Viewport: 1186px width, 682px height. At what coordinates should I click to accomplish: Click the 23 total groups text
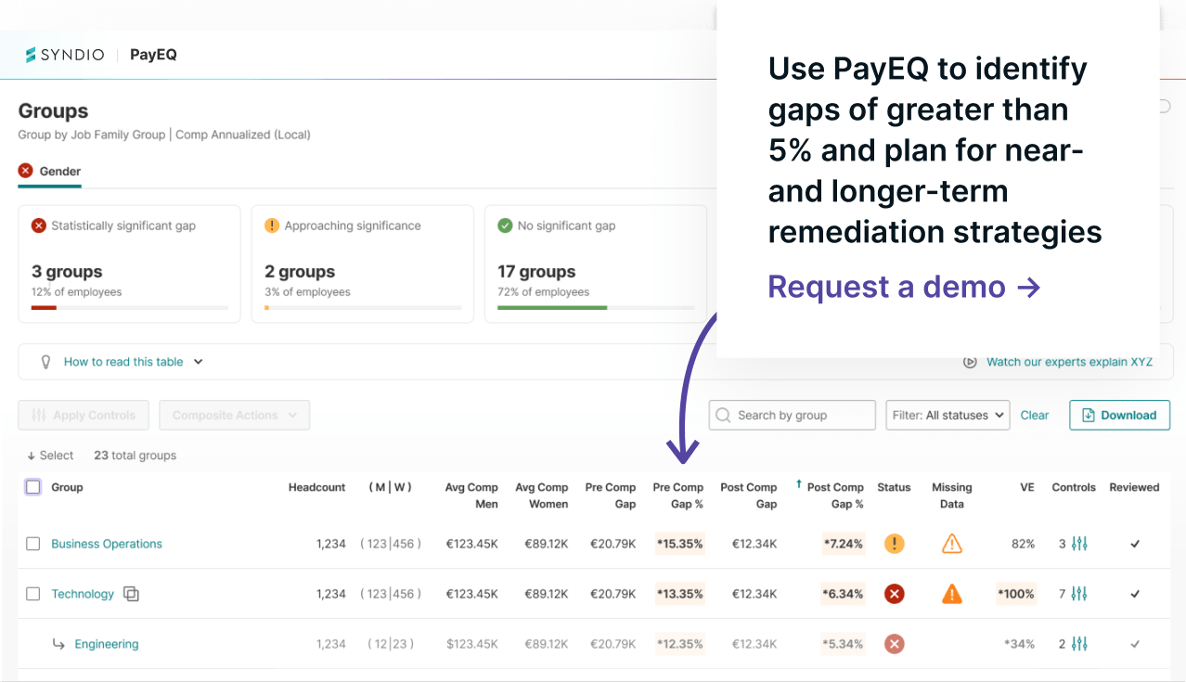(135, 456)
